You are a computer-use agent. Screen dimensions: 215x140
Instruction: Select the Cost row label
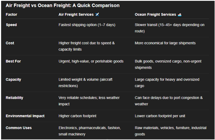coord(10,43)
